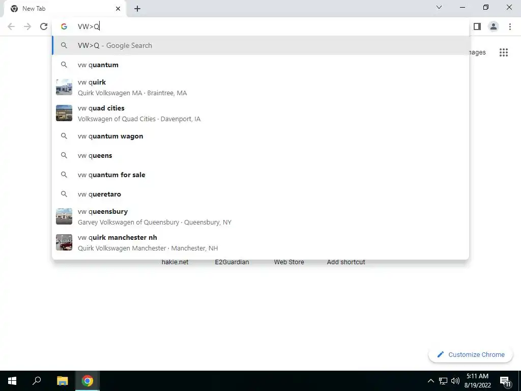Screen dimensions: 521x391
Task: Open the 'vw queensbury' suggestion
Action: click(x=261, y=216)
